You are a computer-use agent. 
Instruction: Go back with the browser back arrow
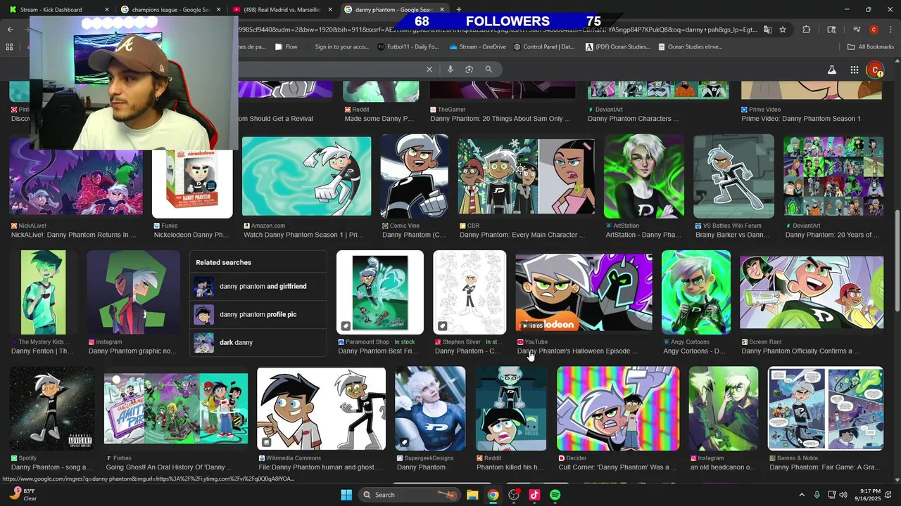point(10,30)
